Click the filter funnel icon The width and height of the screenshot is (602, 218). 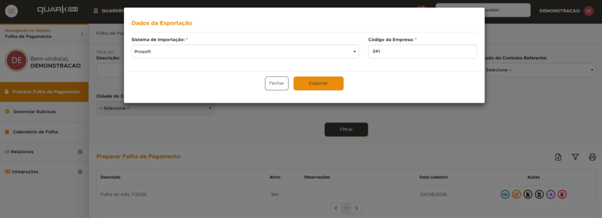pos(575,157)
